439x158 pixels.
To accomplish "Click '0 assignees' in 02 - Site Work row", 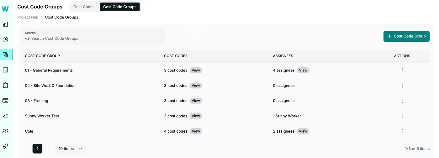I will (284, 86).
